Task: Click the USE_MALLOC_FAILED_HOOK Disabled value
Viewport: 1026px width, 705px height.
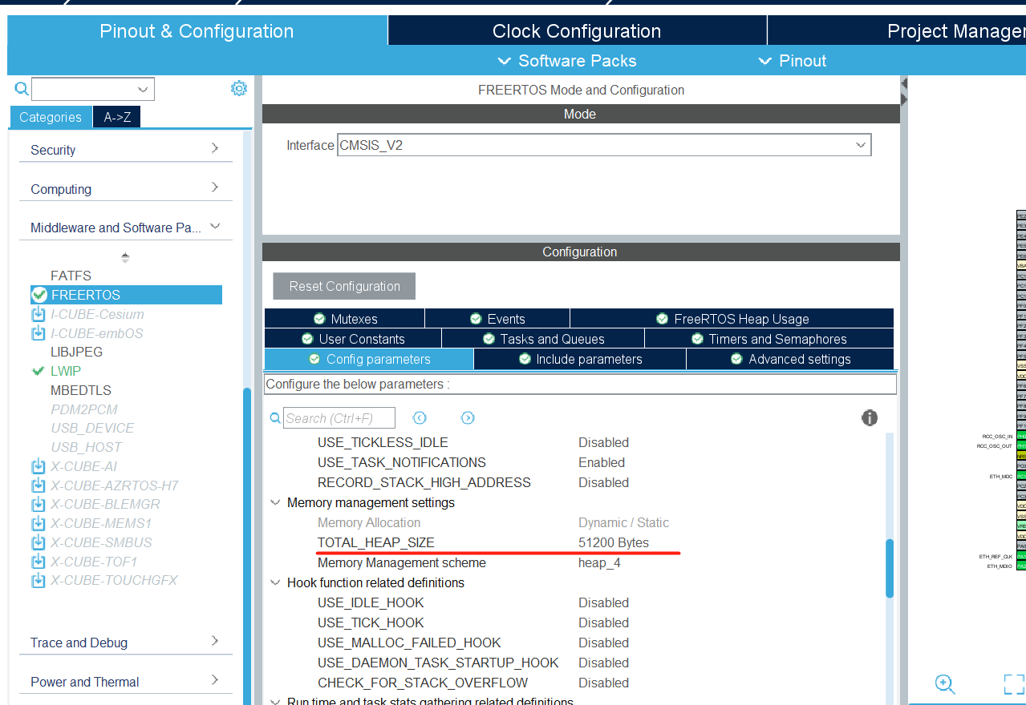Action: pos(603,643)
